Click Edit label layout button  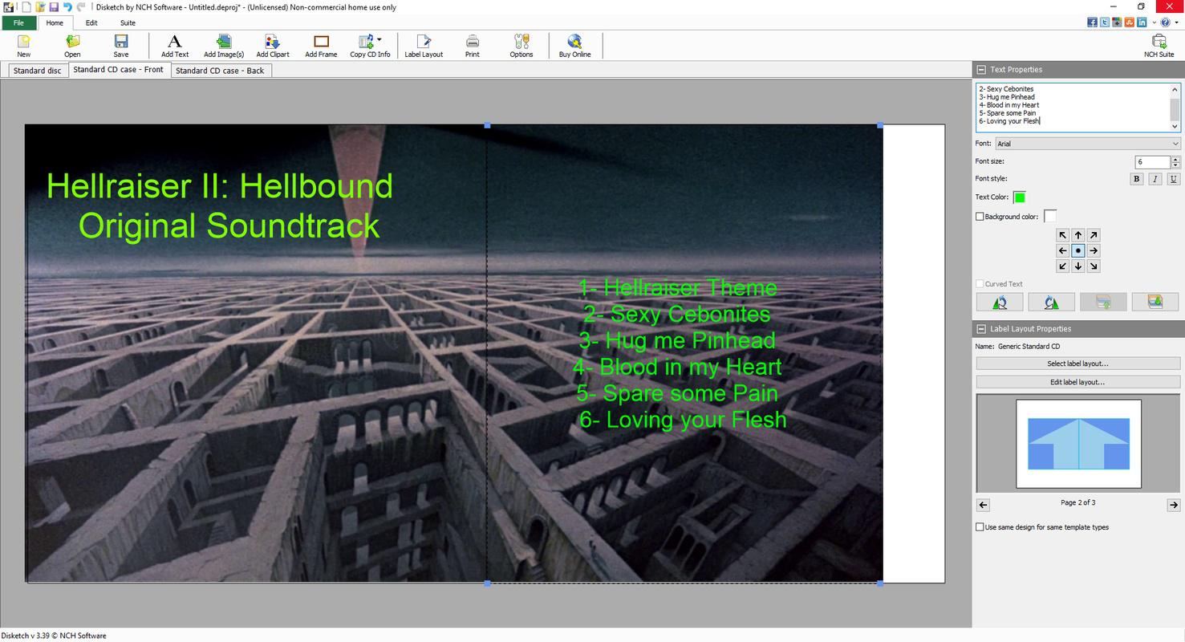[1078, 382]
